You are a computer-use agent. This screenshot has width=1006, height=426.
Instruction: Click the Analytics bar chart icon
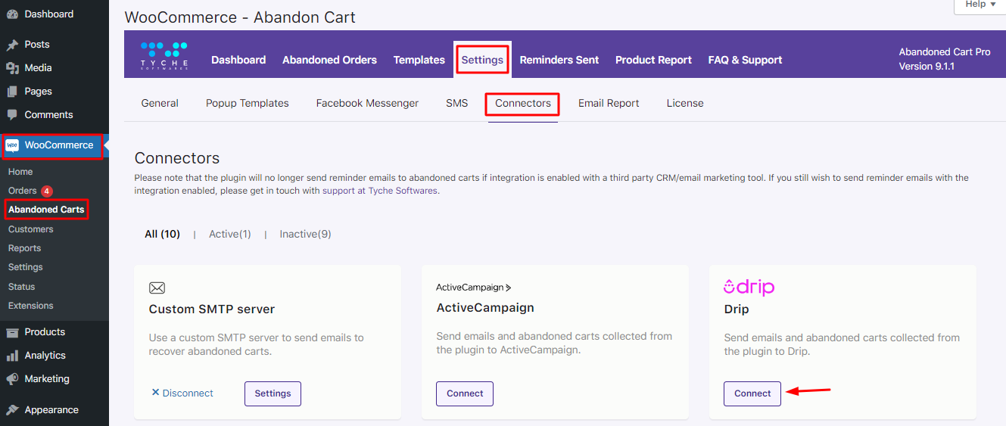[12, 356]
